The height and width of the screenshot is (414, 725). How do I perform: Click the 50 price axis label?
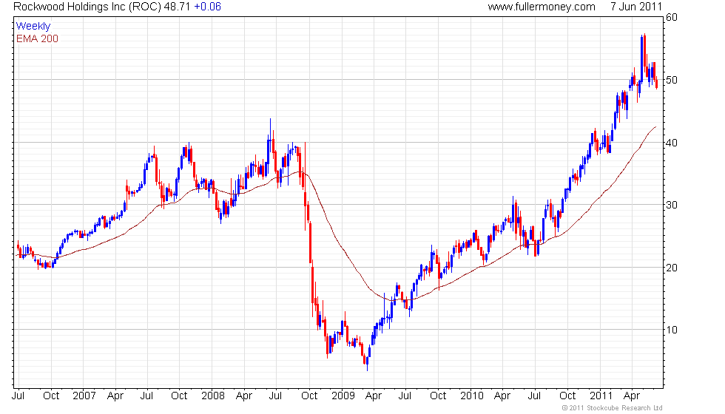(672, 80)
